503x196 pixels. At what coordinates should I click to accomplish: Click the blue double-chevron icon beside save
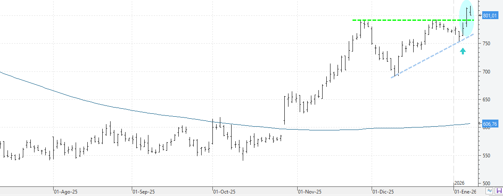490,191
